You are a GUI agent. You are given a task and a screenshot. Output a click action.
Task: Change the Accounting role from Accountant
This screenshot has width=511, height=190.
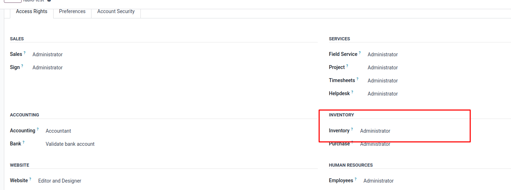(59, 131)
